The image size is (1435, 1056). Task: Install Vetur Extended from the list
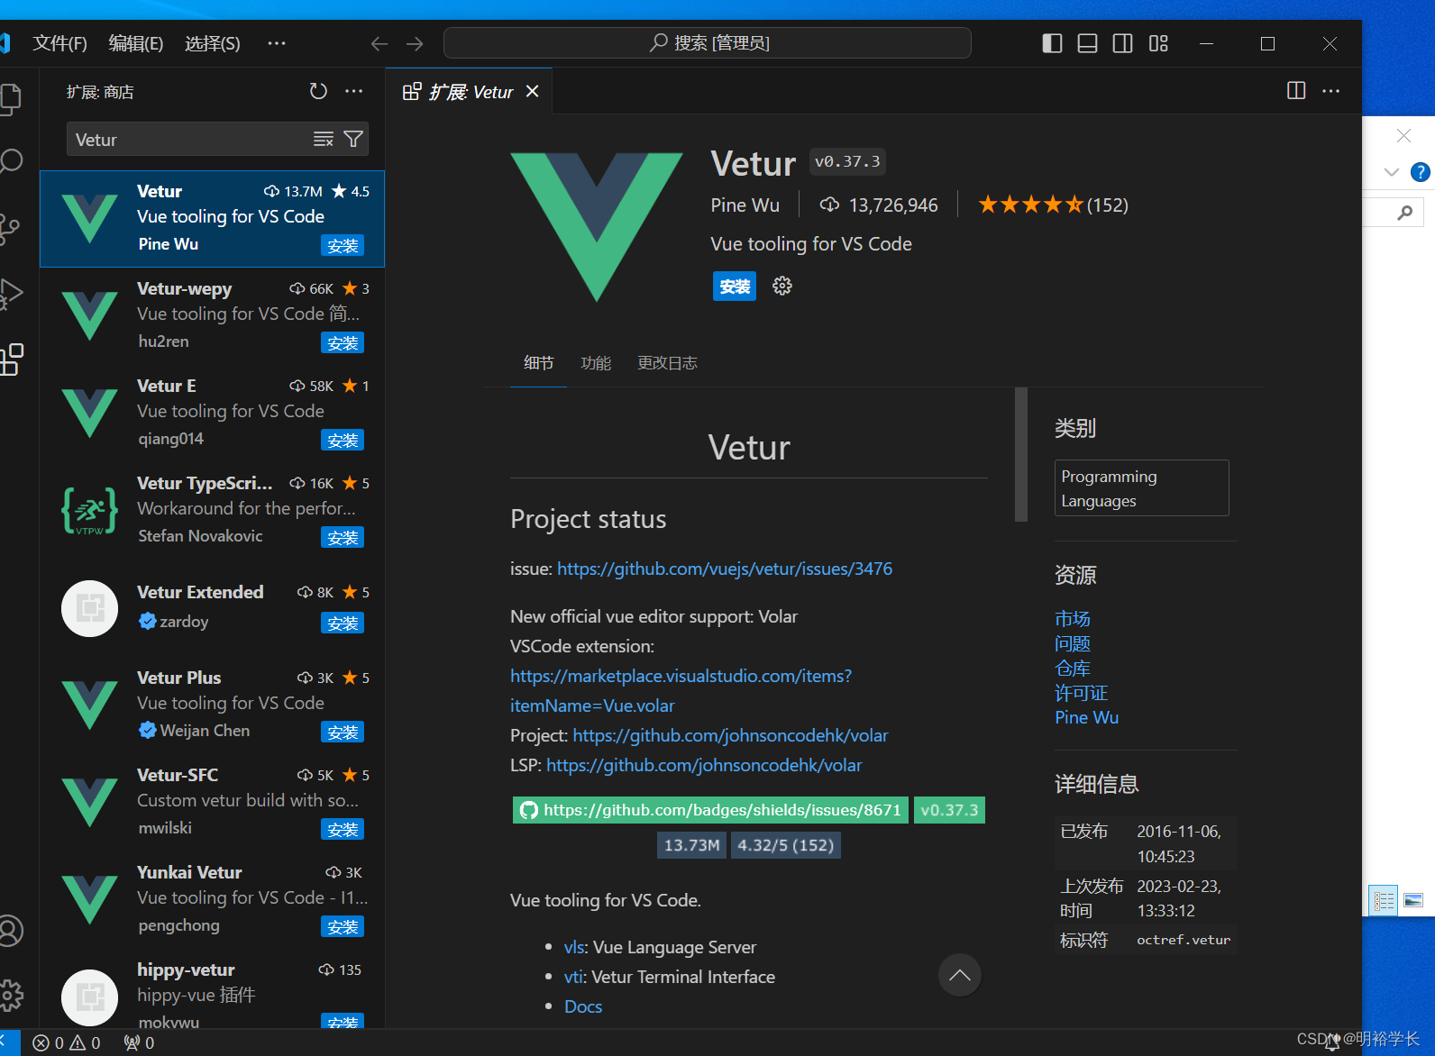point(343,624)
